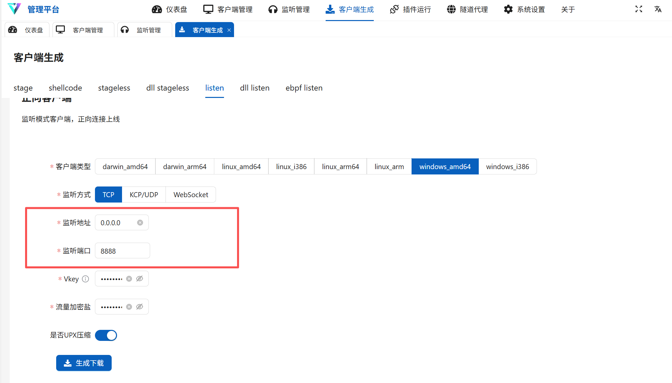Image resolution: width=672 pixels, height=383 pixels.
Task: Choose the linux_amd64 client type
Action: coord(241,166)
